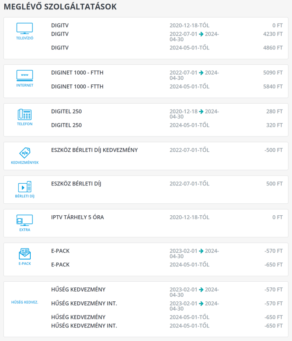Click the 2020-12-18-TÓL date in IPTV row
The width and height of the screenshot is (292, 341).
tap(189, 217)
